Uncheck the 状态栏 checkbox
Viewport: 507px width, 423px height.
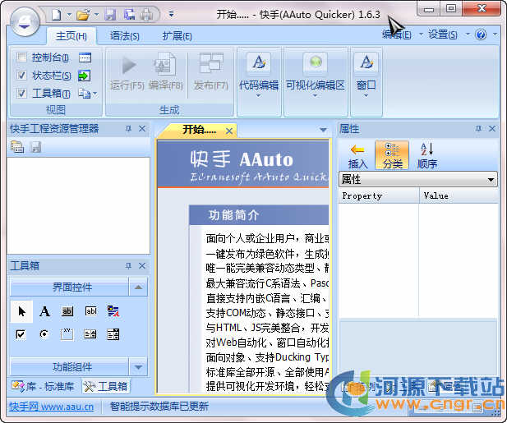(21, 76)
